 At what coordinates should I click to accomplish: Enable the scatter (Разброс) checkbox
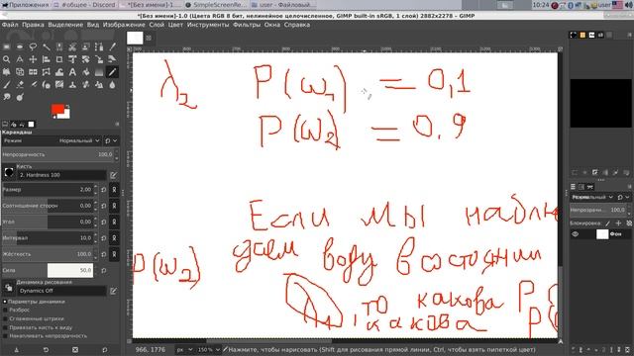(x=5, y=310)
